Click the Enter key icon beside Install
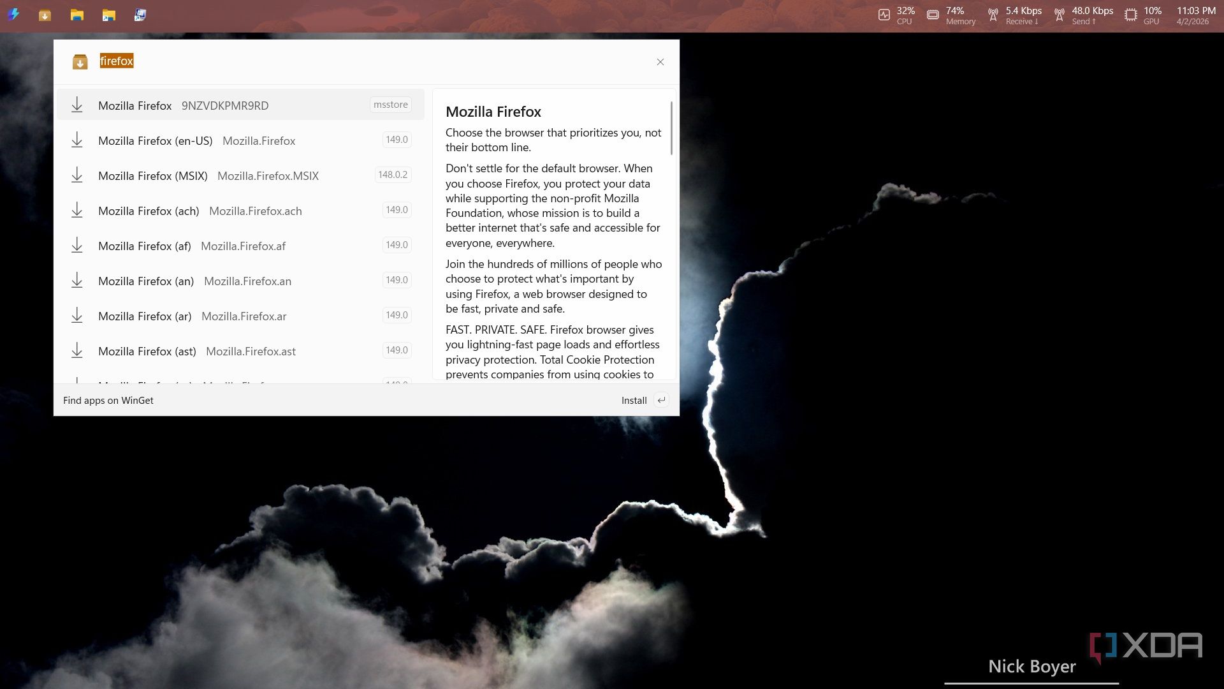This screenshot has height=689, width=1224. coord(662,401)
